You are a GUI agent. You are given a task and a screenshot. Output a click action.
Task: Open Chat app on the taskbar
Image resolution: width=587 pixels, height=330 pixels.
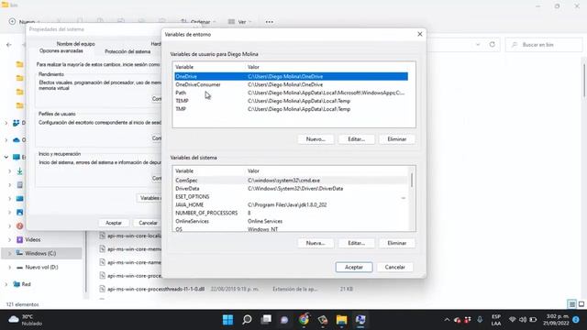point(284,320)
